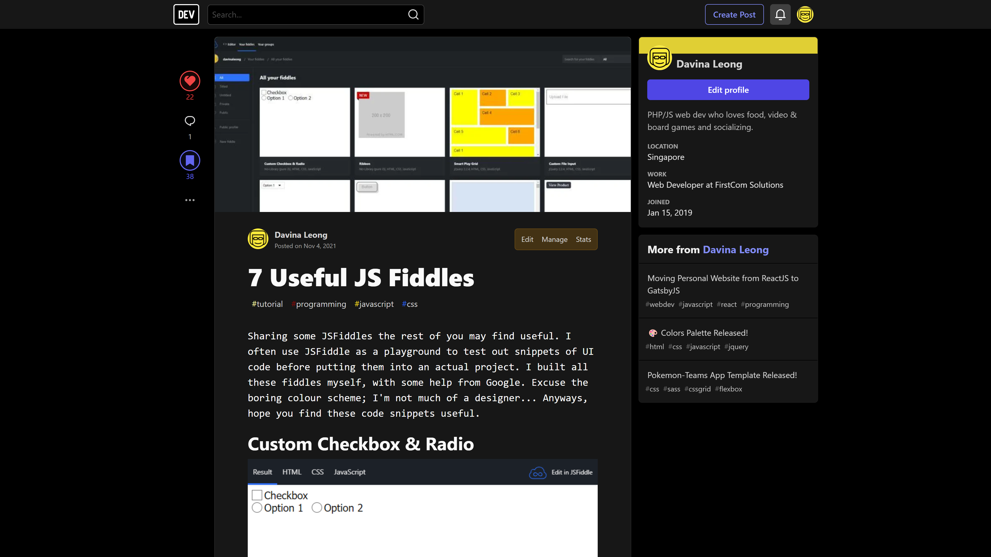Select Option 1 radio button

257,508
